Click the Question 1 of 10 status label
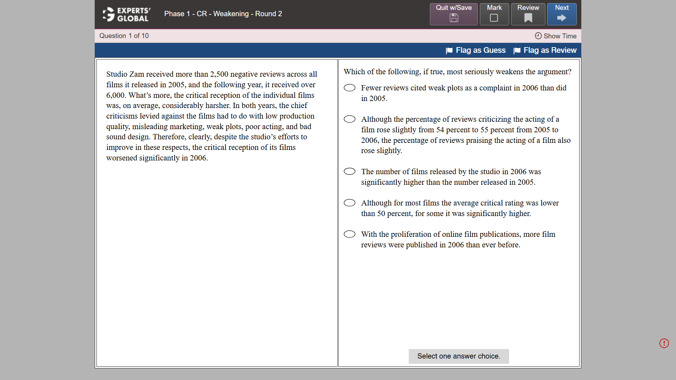 [x=124, y=36]
